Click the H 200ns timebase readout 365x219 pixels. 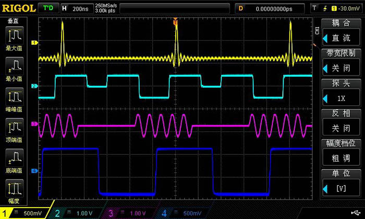pyautogui.click(x=76, y=8)
